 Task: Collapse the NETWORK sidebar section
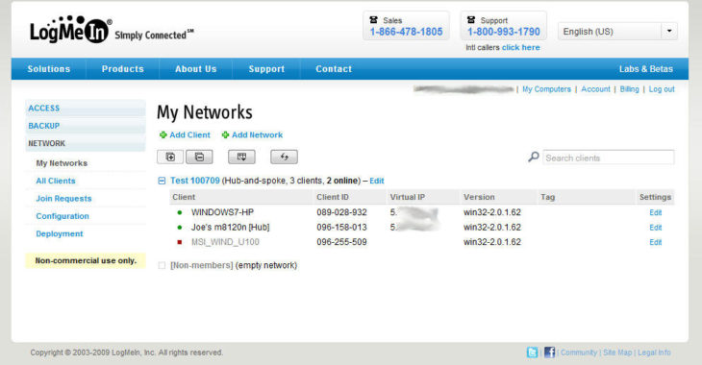click(x=86, y=143)
